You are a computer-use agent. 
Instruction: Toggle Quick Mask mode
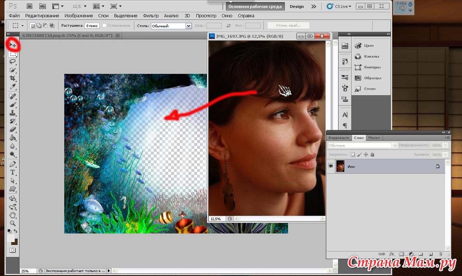13,250
